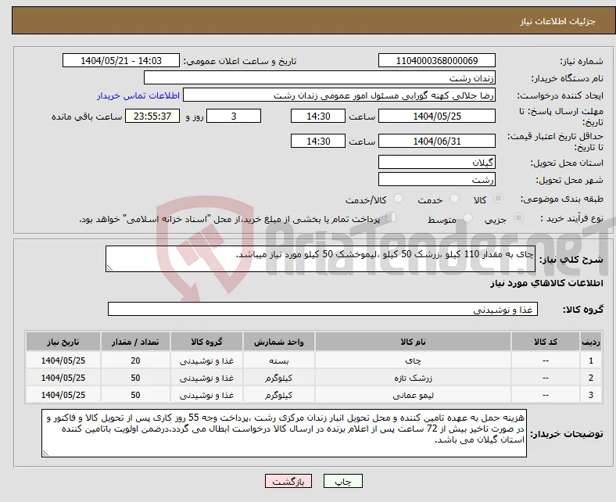Click the چای item name cell

tap(413, 360)
